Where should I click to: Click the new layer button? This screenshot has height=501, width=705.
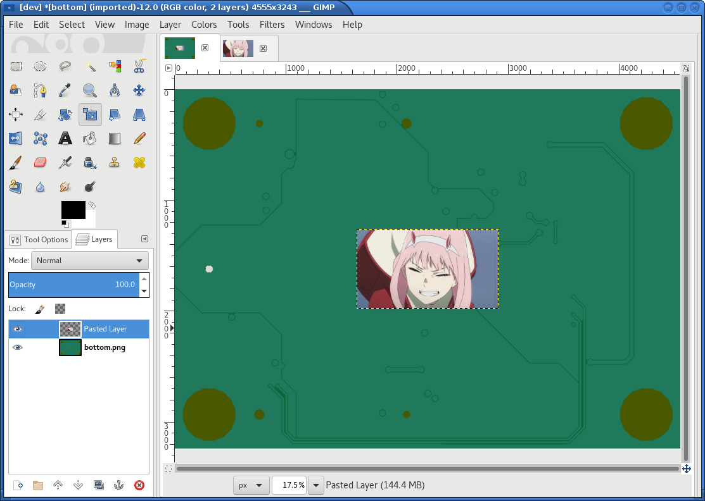point(18,485)
